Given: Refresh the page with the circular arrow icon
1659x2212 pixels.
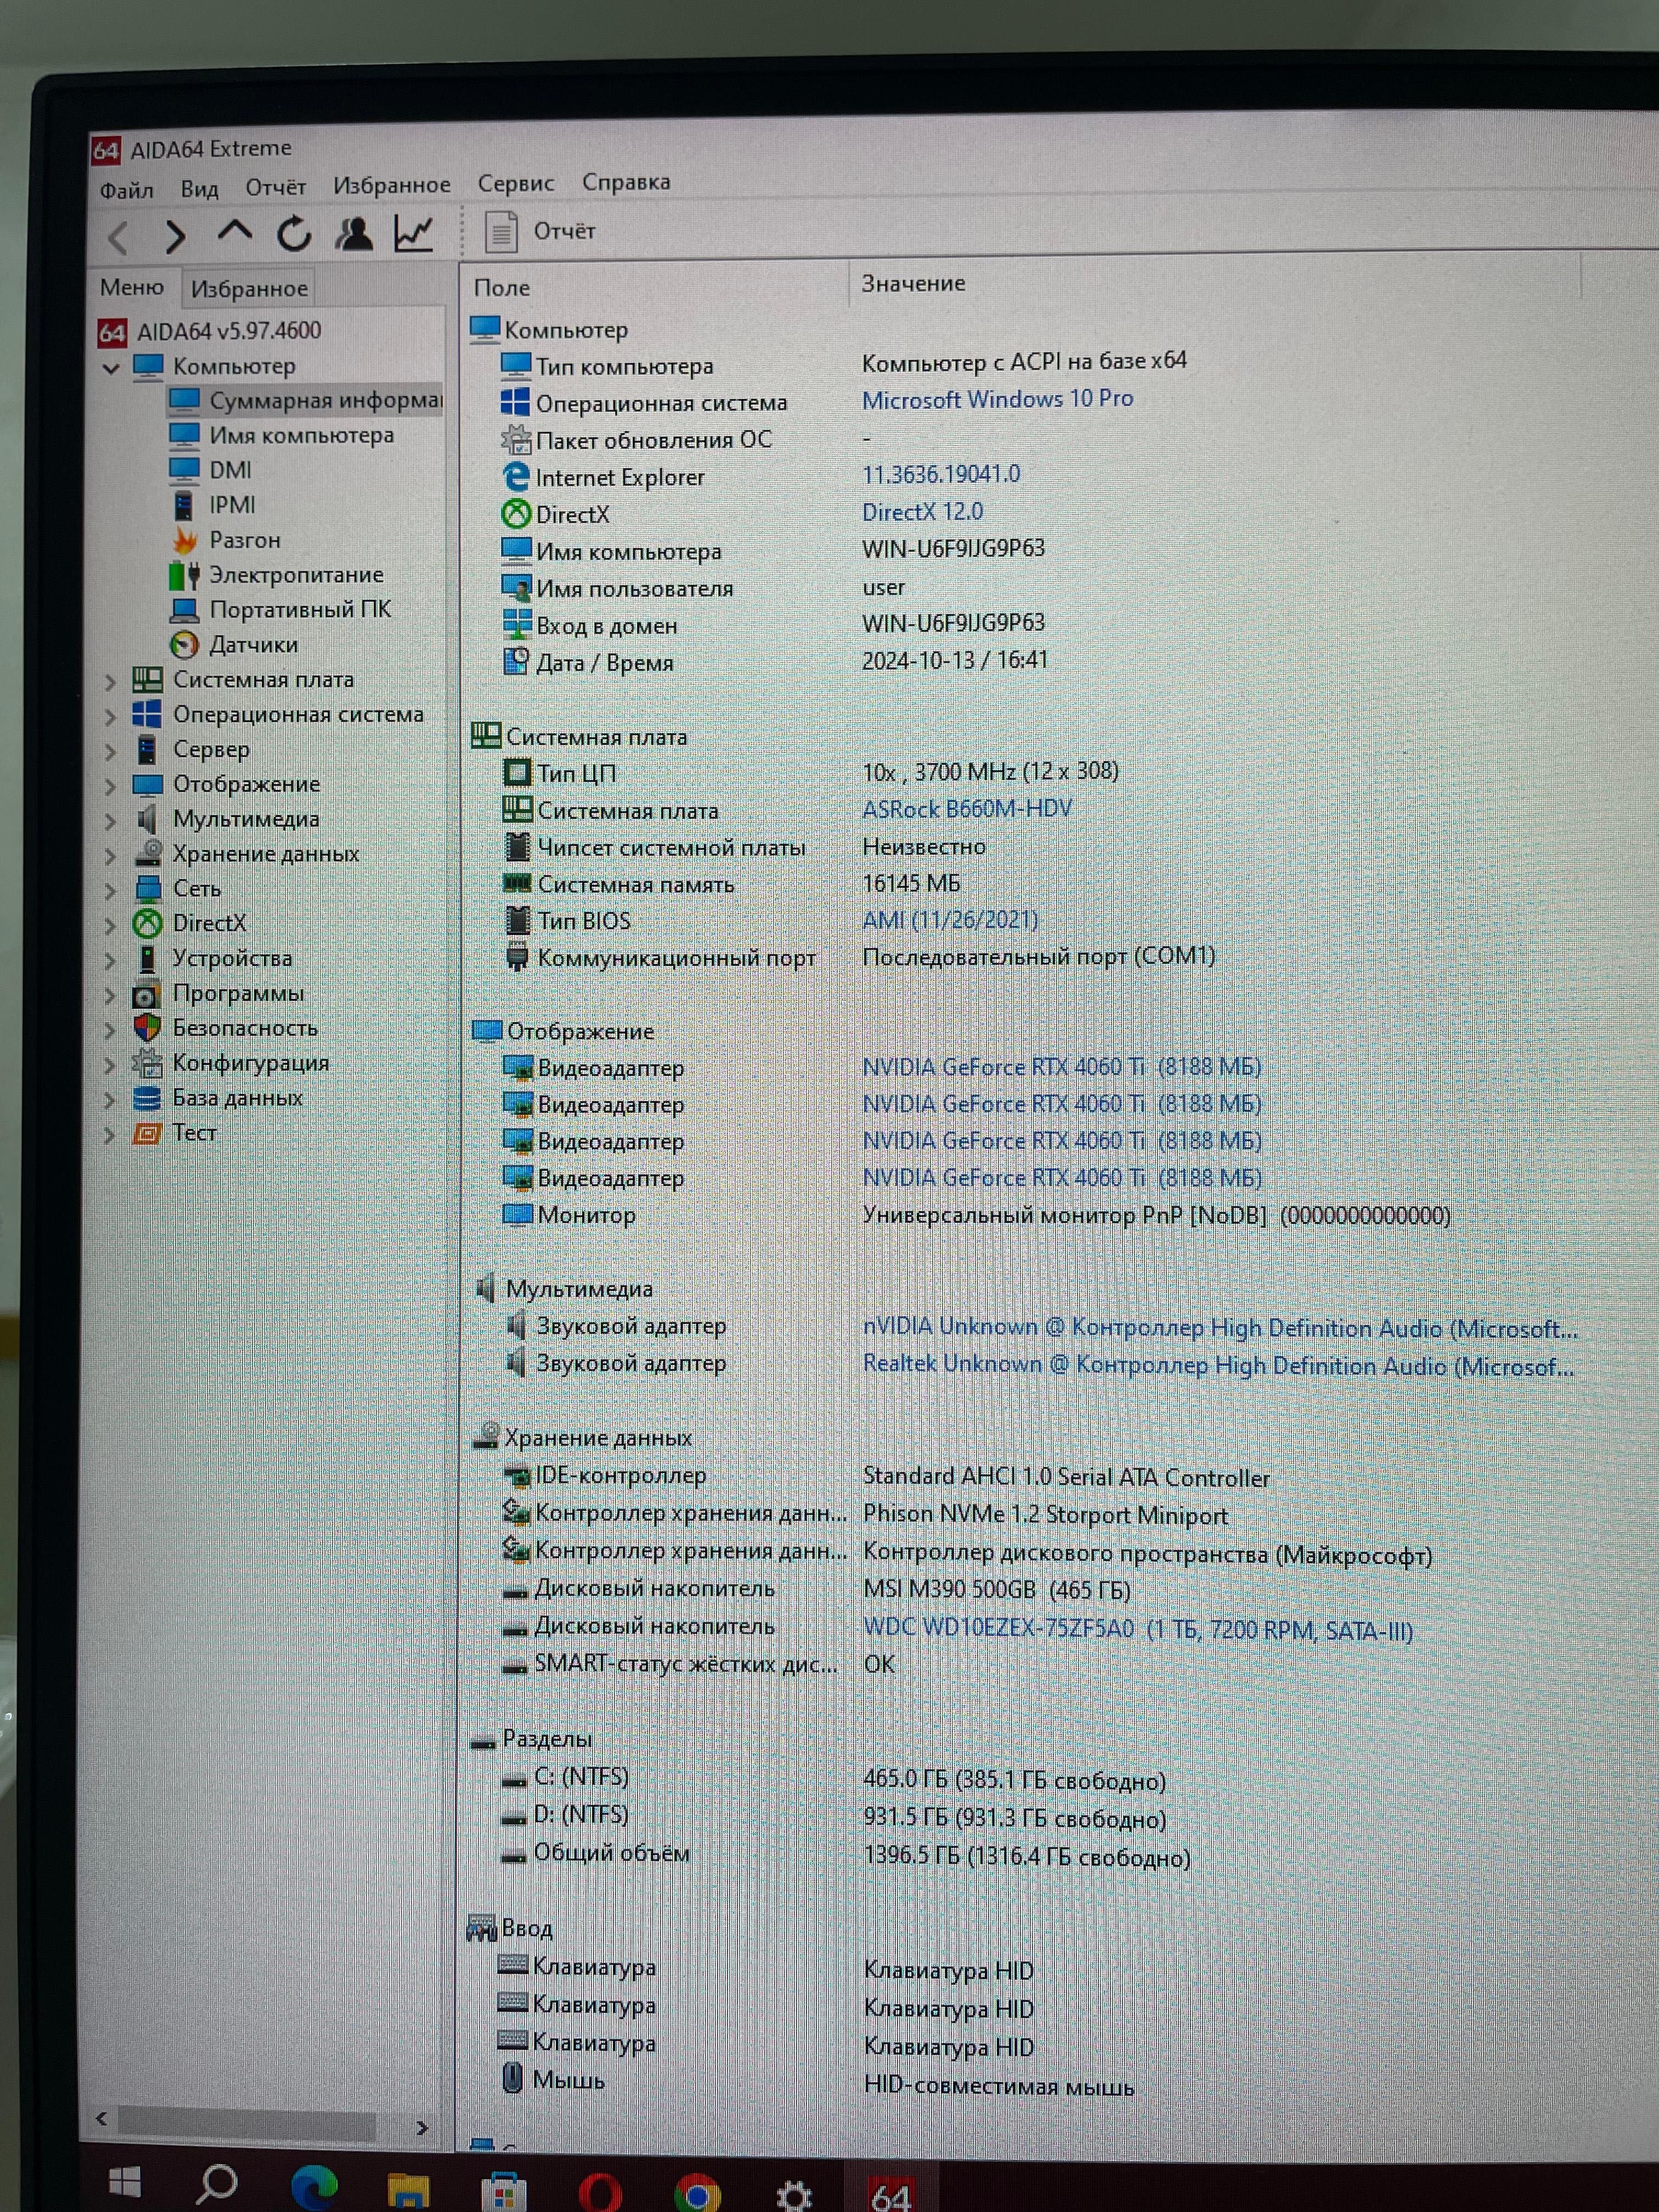Looking at the screenshot, I should pos(294,234).
